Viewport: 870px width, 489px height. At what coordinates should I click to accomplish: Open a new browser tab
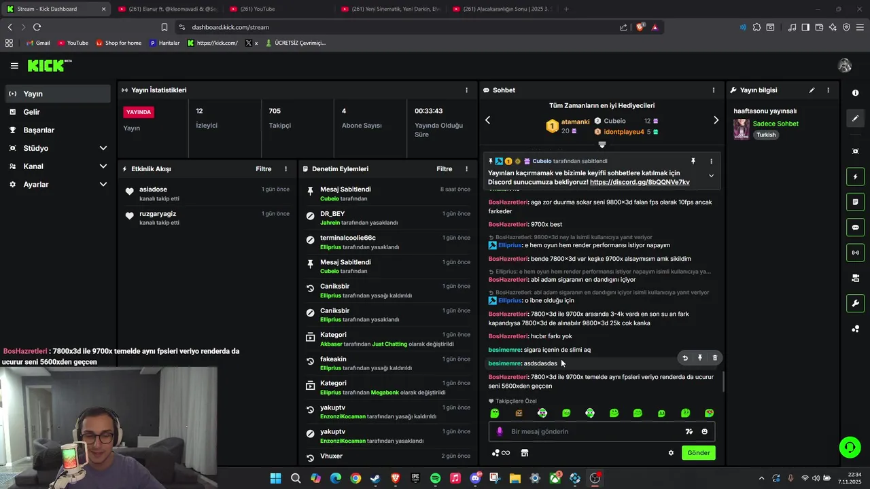pyautogui.click(x=566, y=9)
